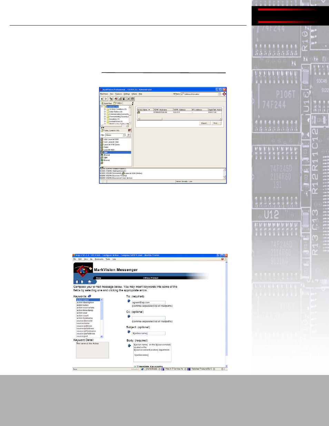Click the To email address input field
The width and height of the screenshot is (329, 426).
point(149,303)
